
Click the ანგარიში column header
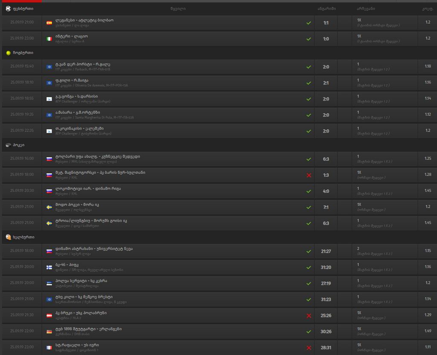tap(326, 9)
